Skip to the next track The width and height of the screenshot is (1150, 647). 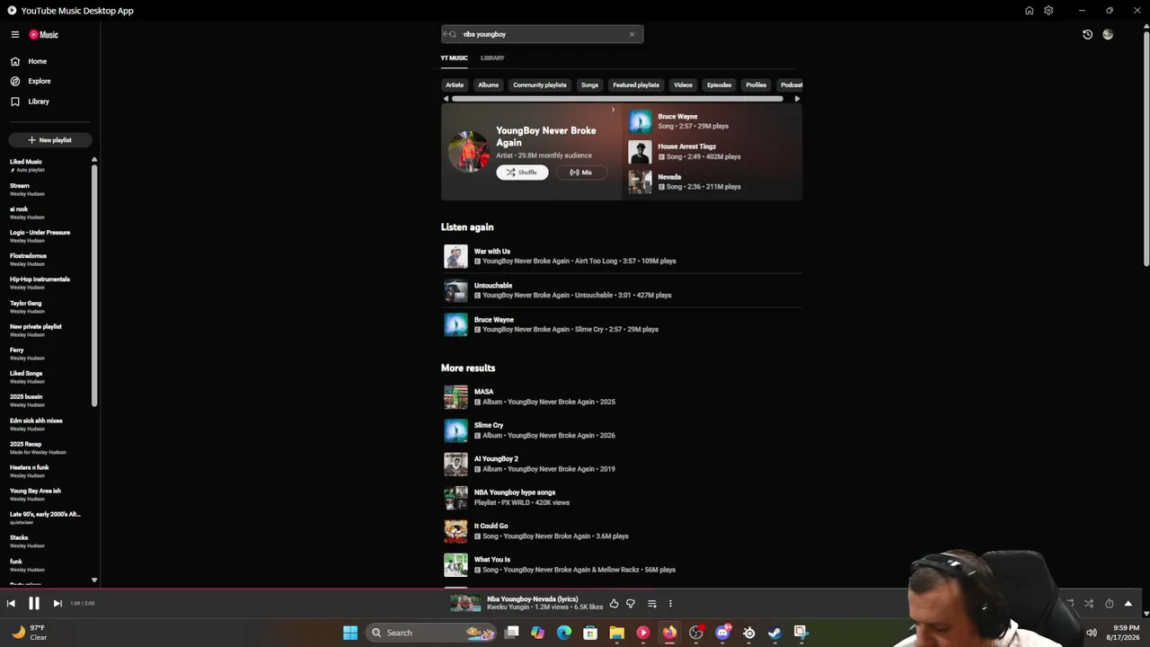[x=57, y=604]
